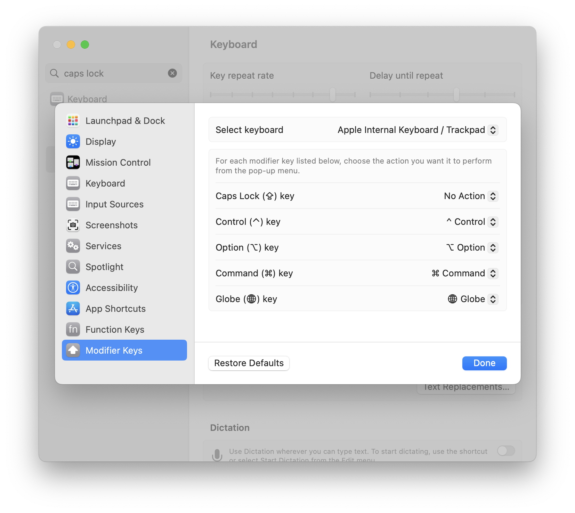Click the Globe key row label

point(246,299)
